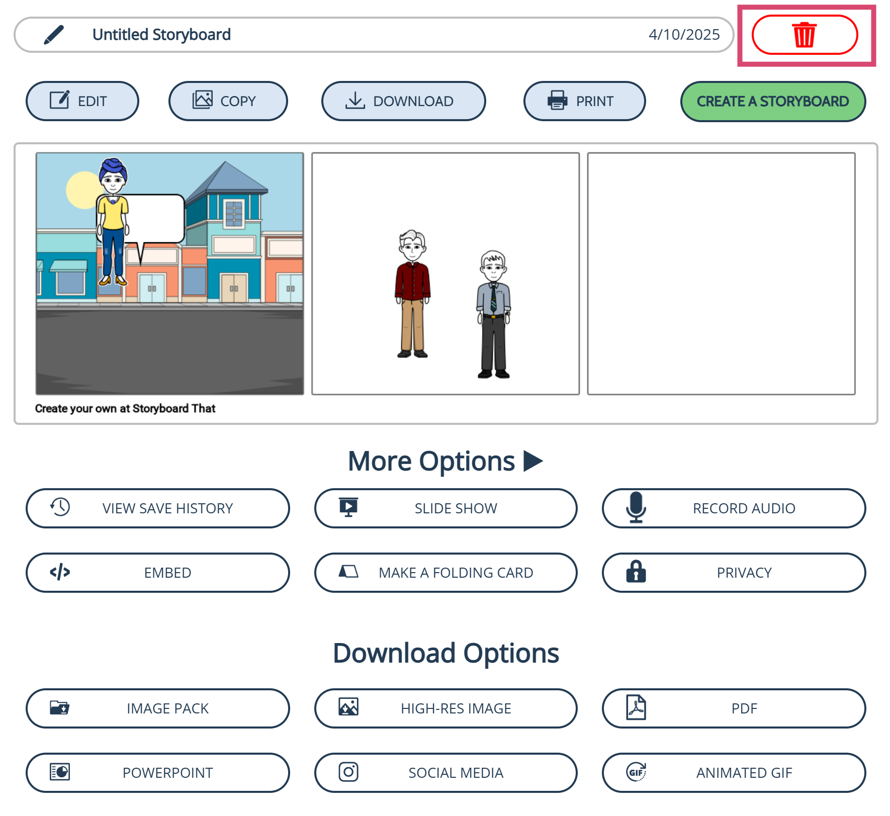Start the Slide Show
This screenshot has height=816, width=890.
pos(446,508)
